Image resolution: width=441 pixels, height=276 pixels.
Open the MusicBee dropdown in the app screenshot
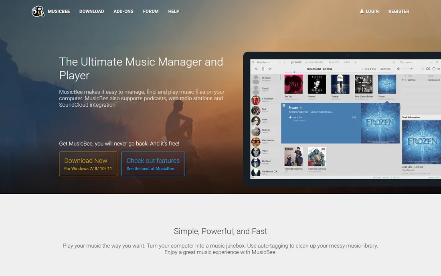(x=263, y=62)
